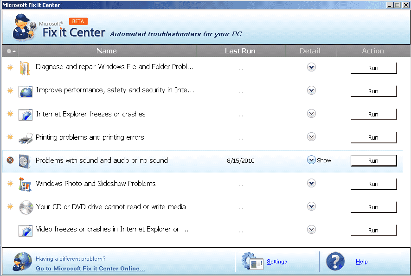Click the 'Having a different problem?' text
The image size is (411, 276).
point(71,259)
